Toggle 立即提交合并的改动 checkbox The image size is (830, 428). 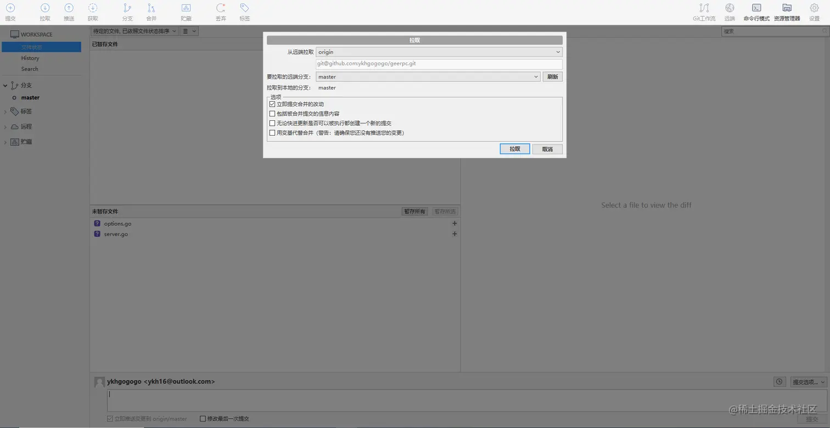tap(272, 104)
